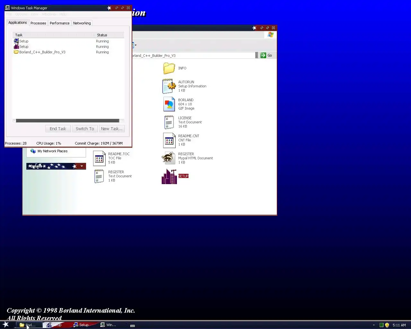
Task: Click the New Task... button
Action: click(x=112, y=129)
